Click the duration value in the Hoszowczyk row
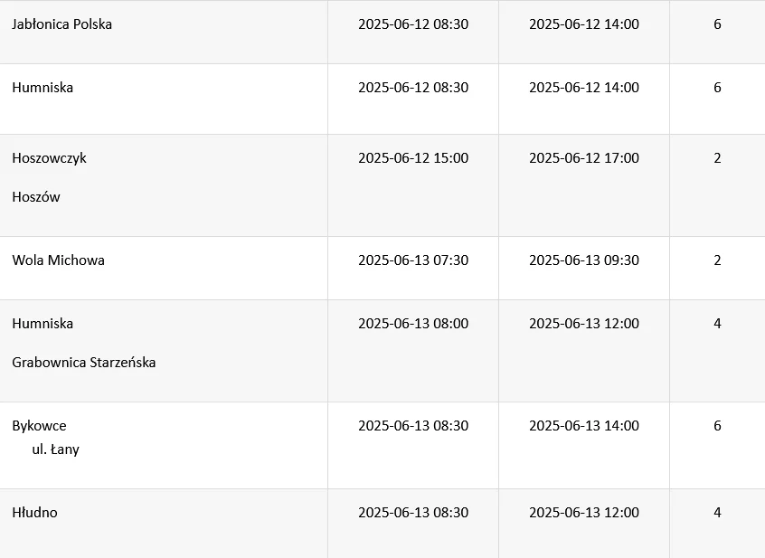The width and height of the screenshot is (765, 558). pos(717,158)
